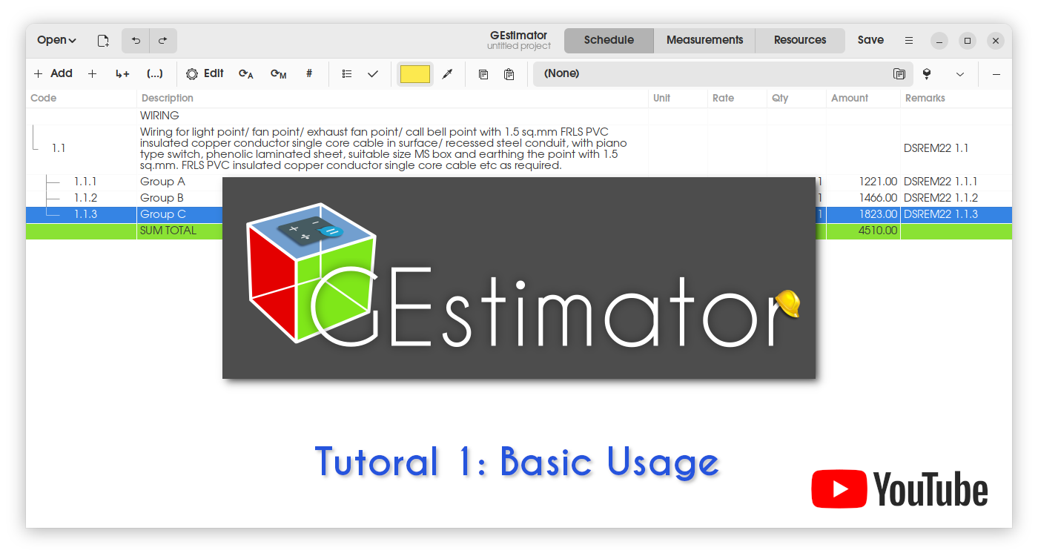Click the Rate column header
Viewport: 1038px width, 556px height.
[738, 98]
